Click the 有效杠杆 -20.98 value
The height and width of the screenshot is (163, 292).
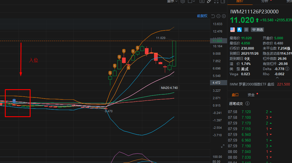pyautogui.click(x=283, y=64)
